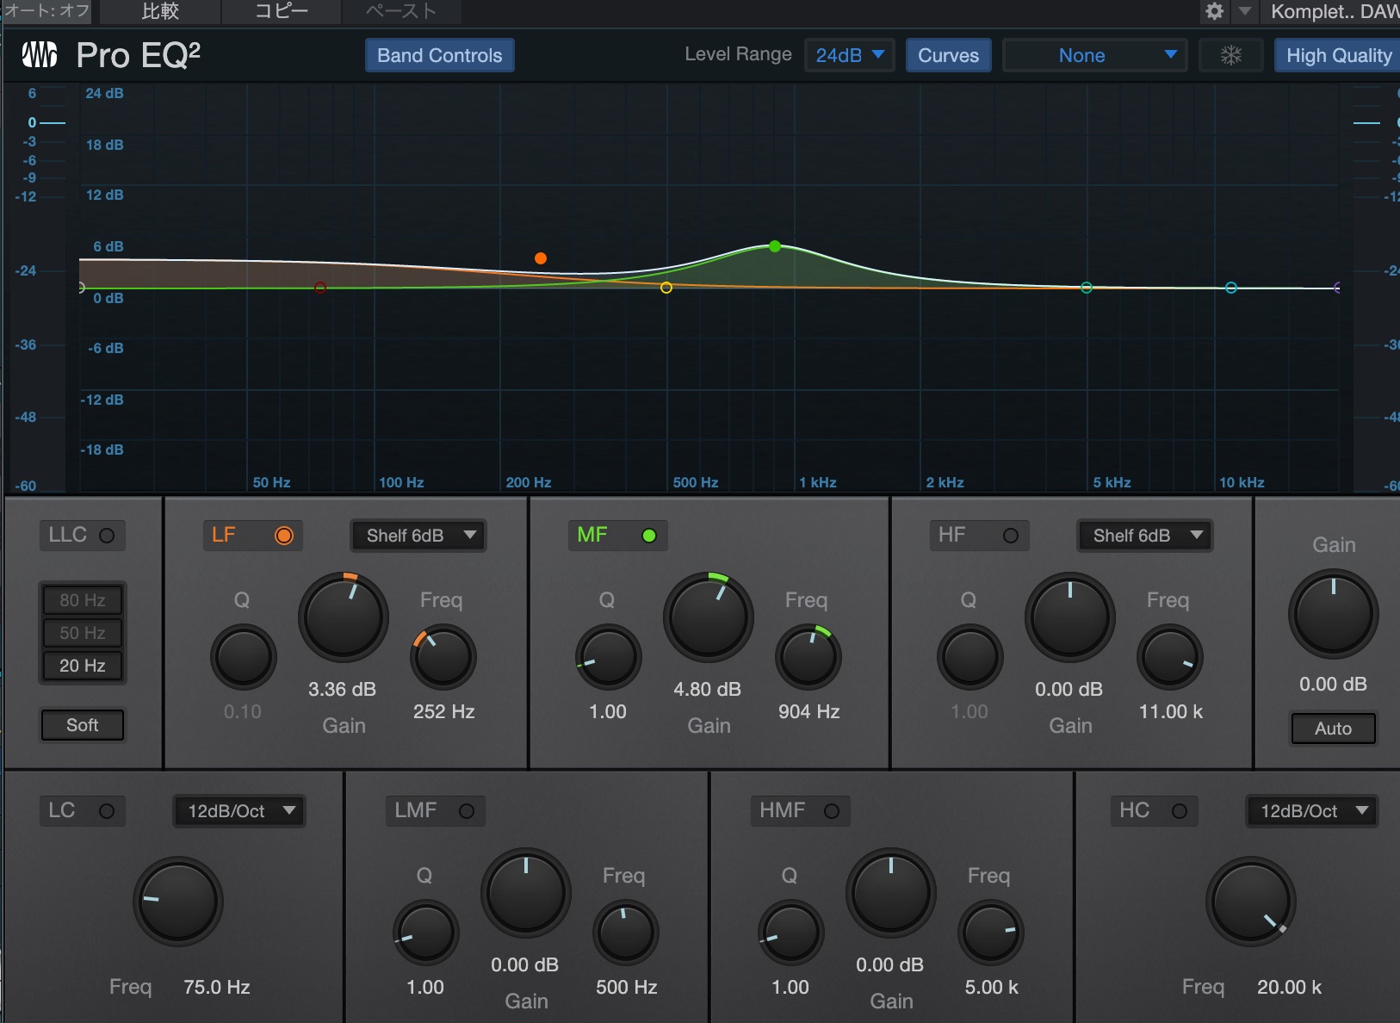Click the teal HF node near 10 kHz
1400x1023 pixels.
tap(1231, 288)
